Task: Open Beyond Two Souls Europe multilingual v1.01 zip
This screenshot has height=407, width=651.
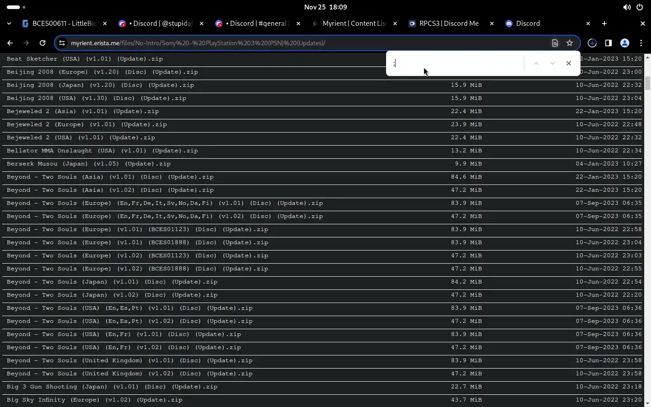Action: [x=165, y=203]
